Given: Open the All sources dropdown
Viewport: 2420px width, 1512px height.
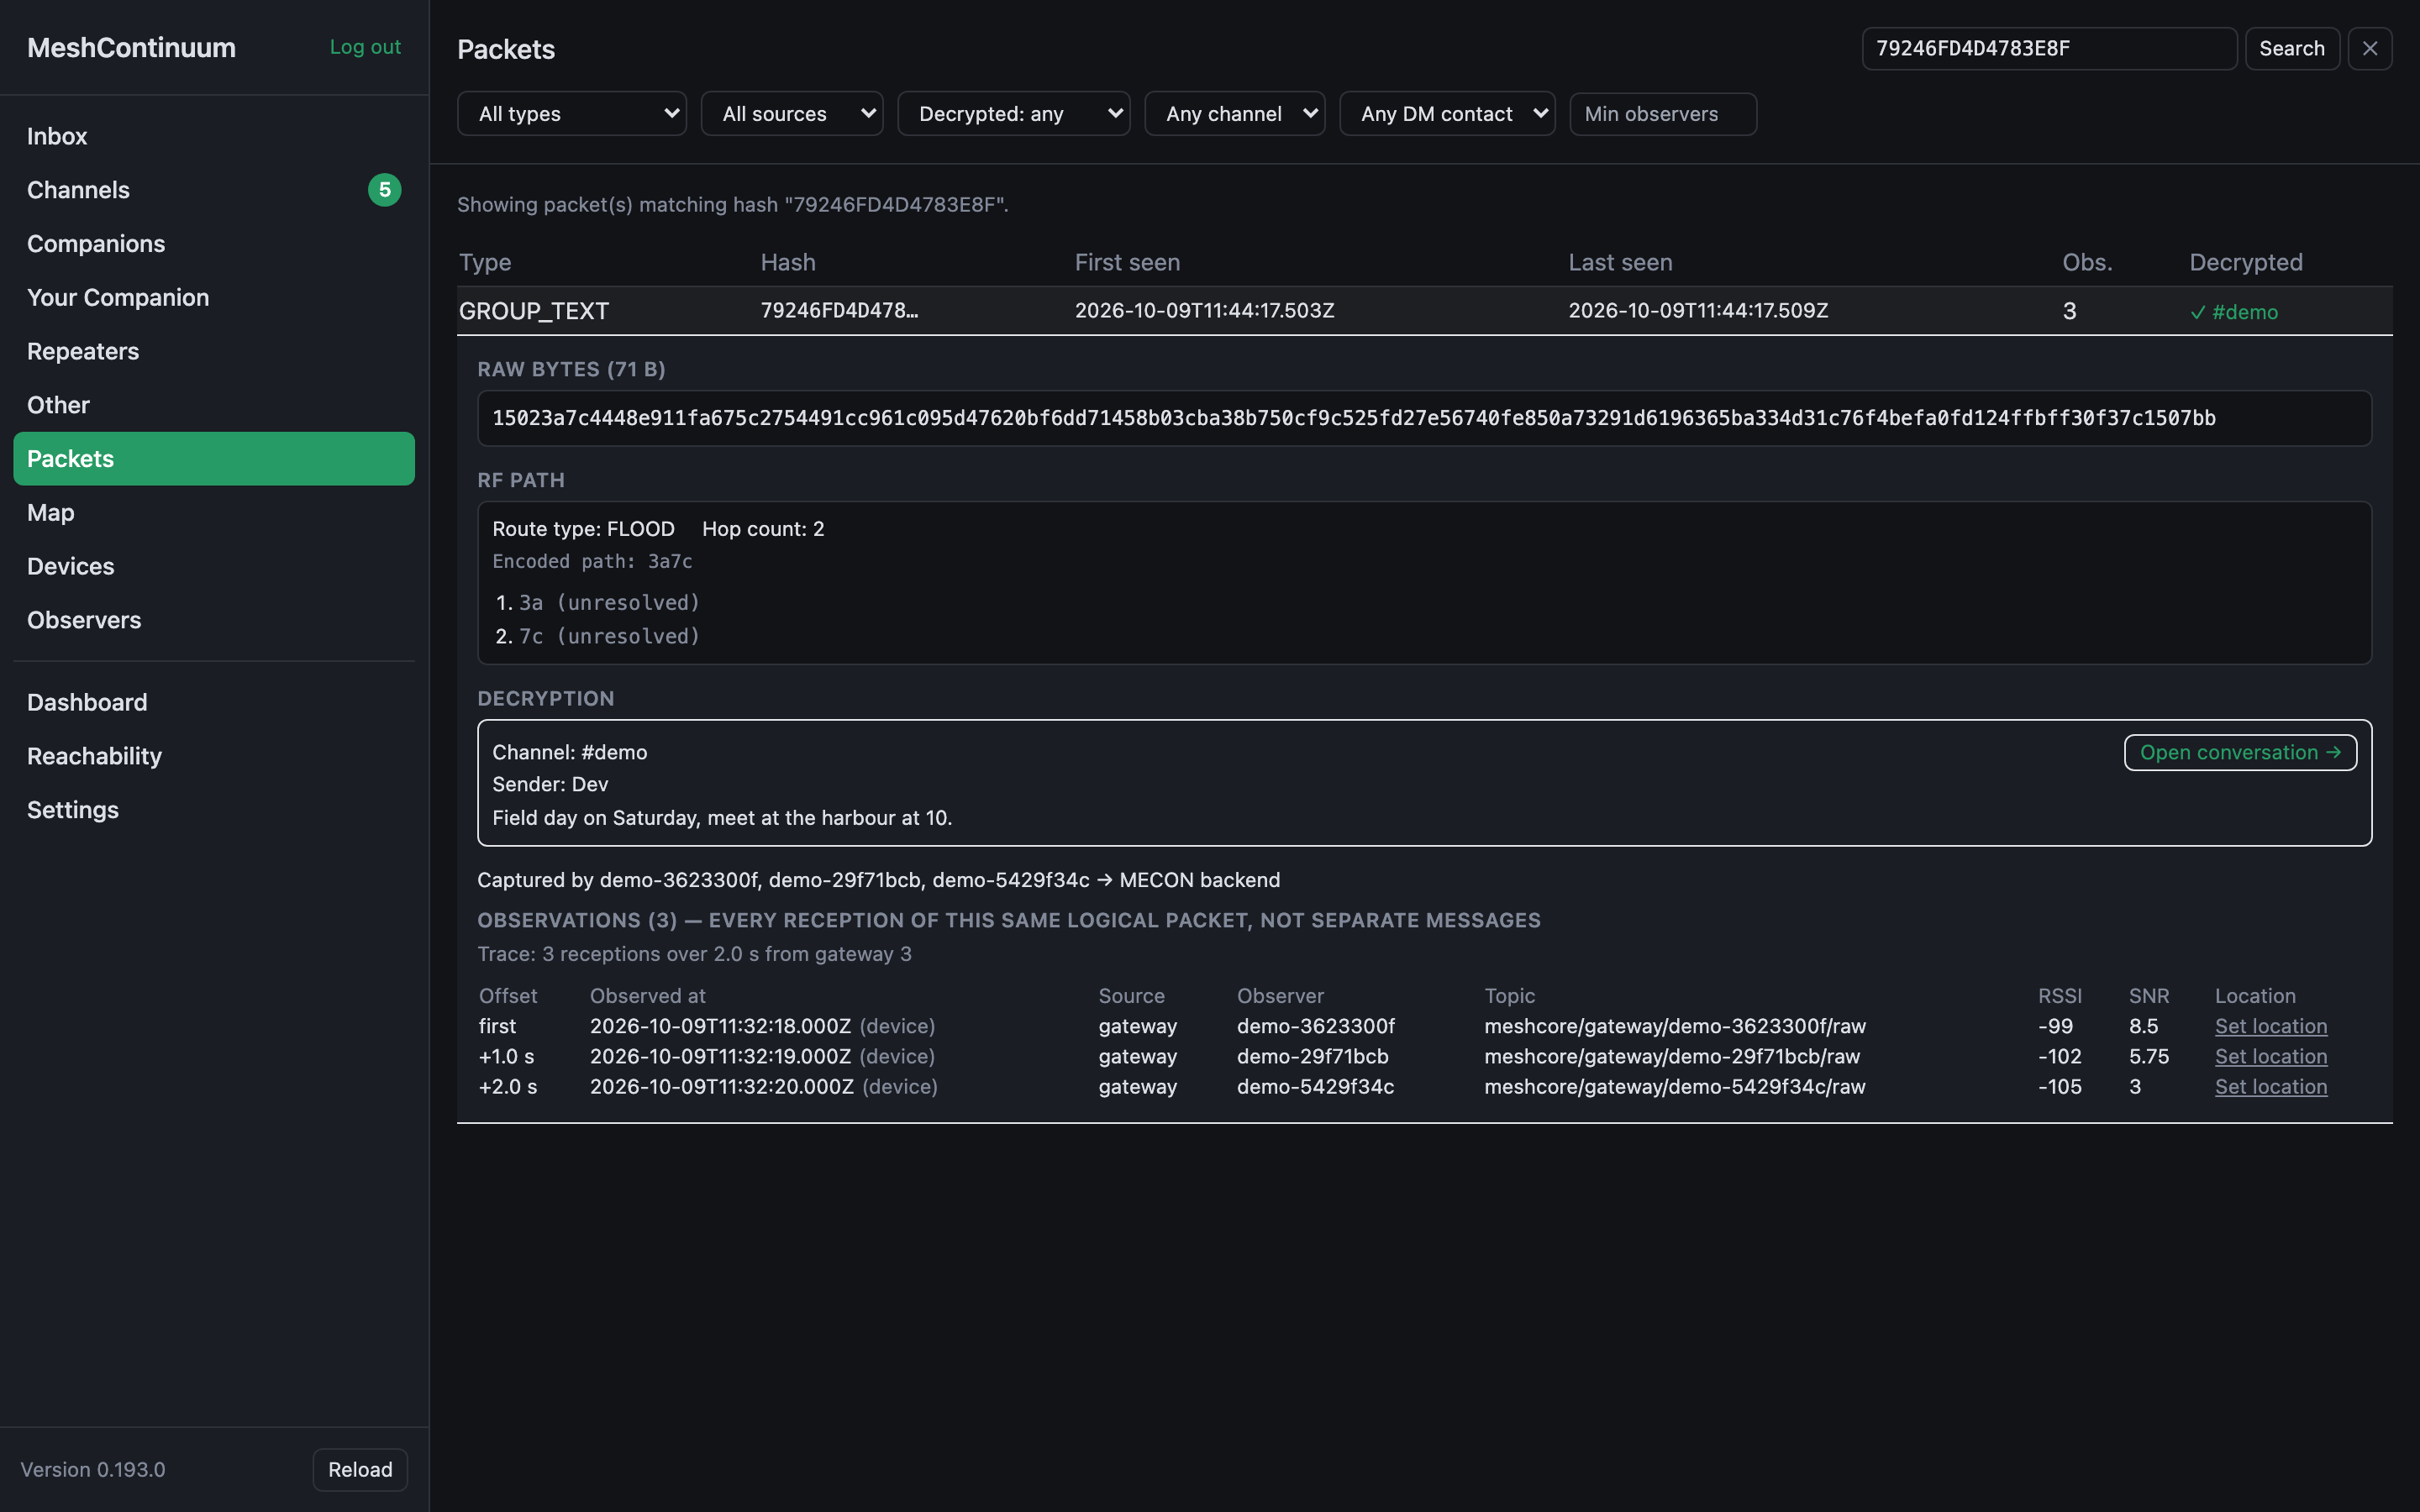Looking at the screenshot, I should tap(792, 114).
